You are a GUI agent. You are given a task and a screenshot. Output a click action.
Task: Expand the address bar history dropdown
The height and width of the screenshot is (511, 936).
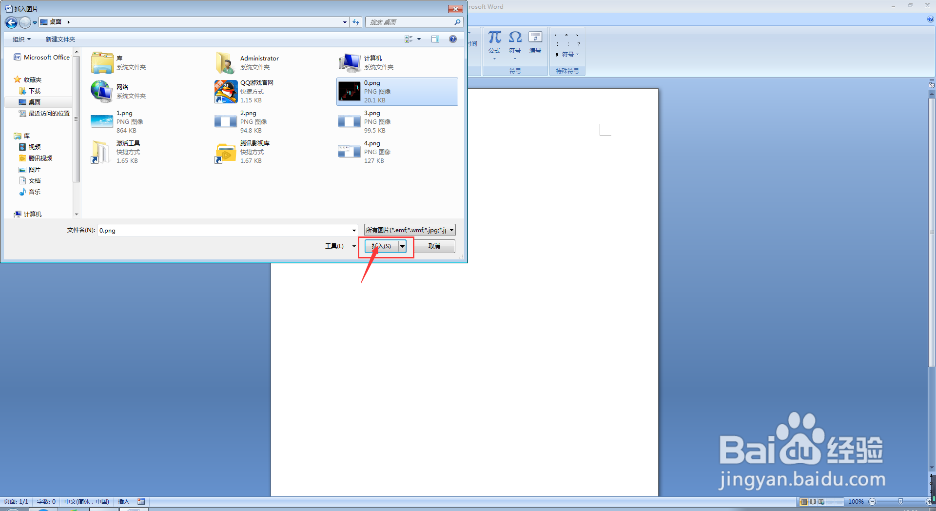[x=345, y=22]
